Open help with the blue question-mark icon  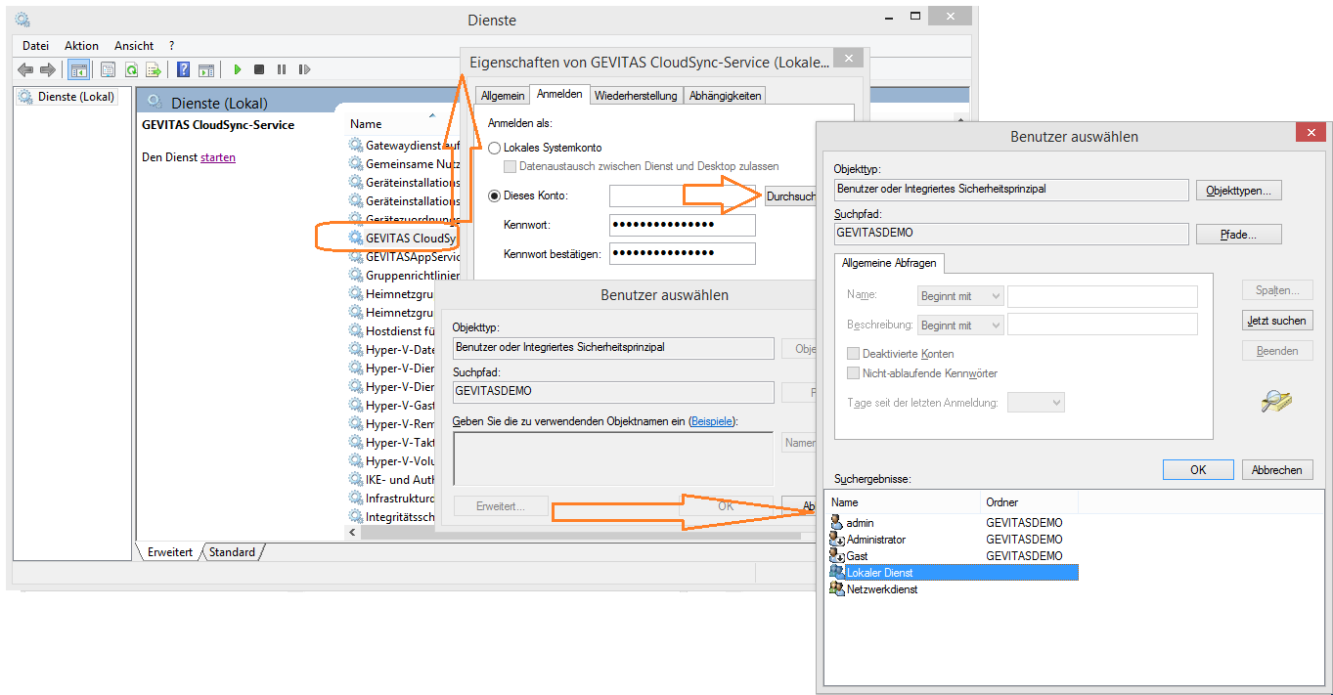pyautogui.click(x=183, y=69)
